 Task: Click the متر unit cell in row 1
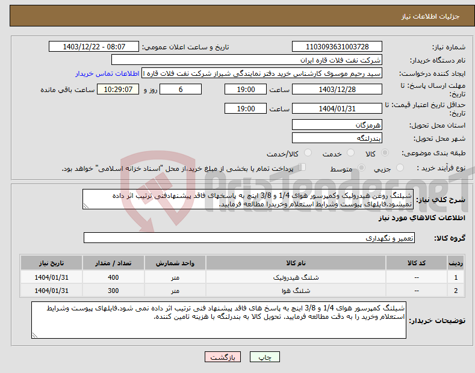[x=175, y=277]
